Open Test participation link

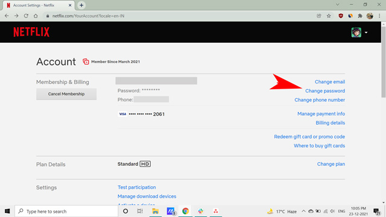(x=137, y=187)
